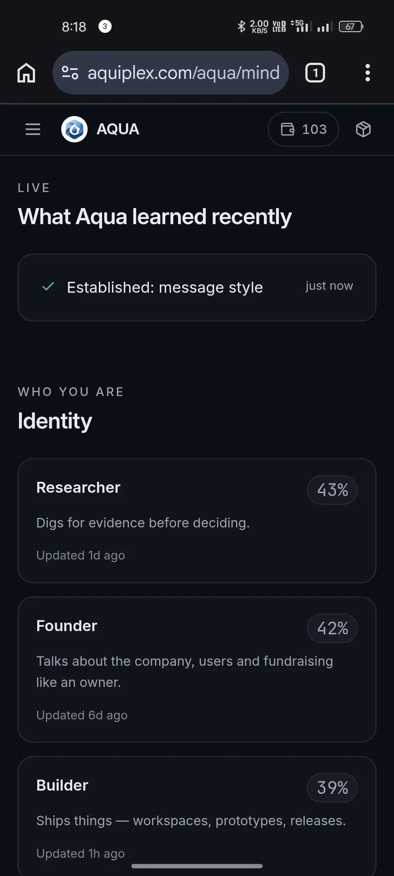394x876 pixels.
Task: Open the Established: message style entry
Action: tap(197, 288)
